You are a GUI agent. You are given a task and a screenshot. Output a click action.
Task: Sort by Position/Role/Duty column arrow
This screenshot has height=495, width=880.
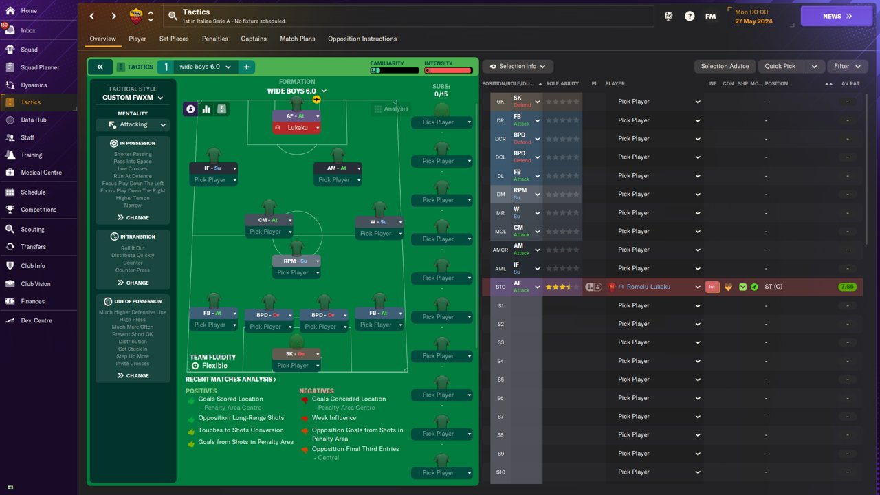coord(540,84)
